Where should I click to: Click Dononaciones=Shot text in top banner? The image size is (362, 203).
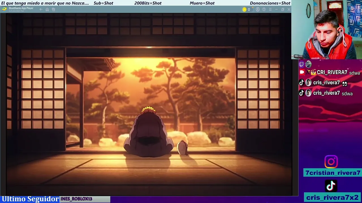(270, 3)
